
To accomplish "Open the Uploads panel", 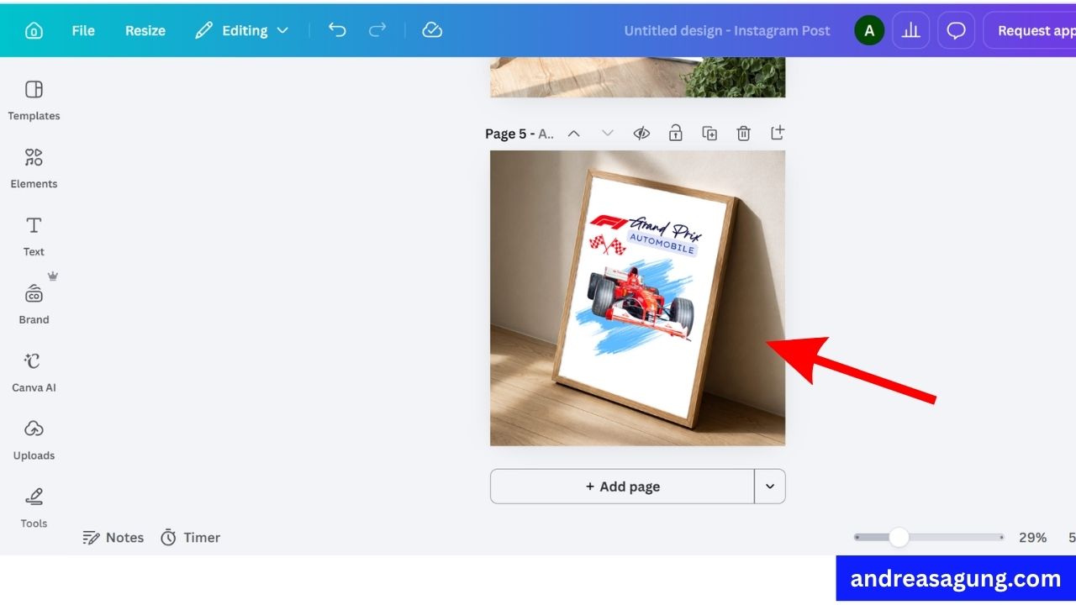I will pyautogui.click(x=34, y=440).
